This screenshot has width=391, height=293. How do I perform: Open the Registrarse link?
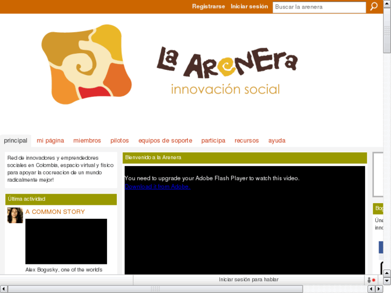209,6
